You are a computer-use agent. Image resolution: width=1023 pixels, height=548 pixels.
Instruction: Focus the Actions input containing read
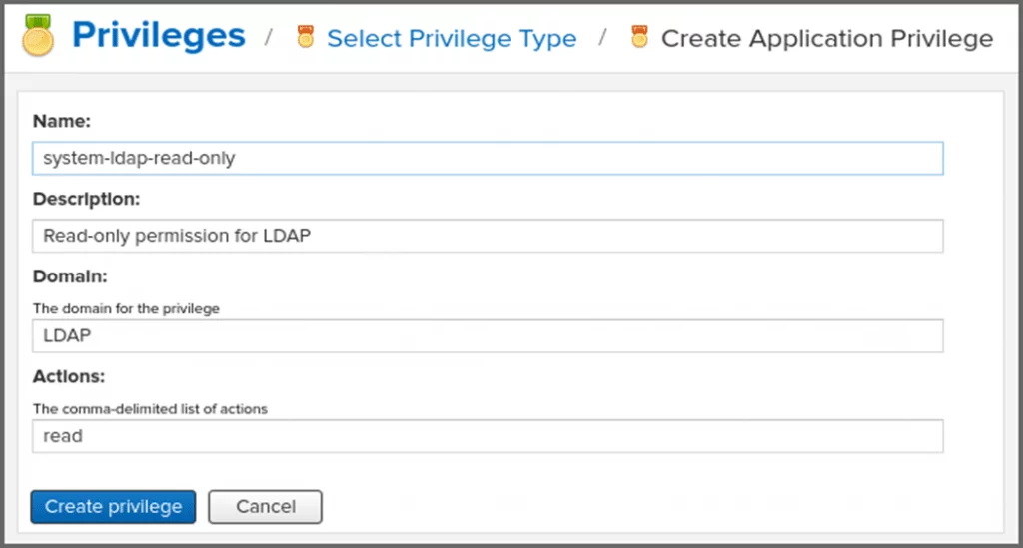click(x=488, y=436)
